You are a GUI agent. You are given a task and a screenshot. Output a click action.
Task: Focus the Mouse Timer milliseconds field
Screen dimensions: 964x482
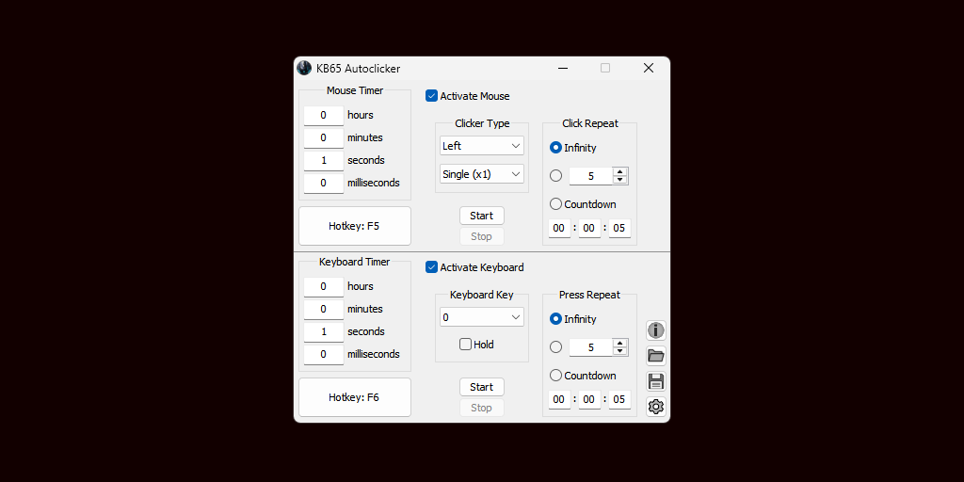click(324, 184)
